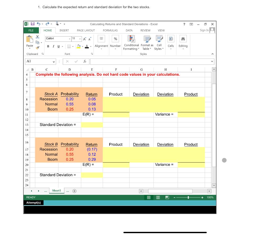Click the Sign In link

(x=204, y=30)
